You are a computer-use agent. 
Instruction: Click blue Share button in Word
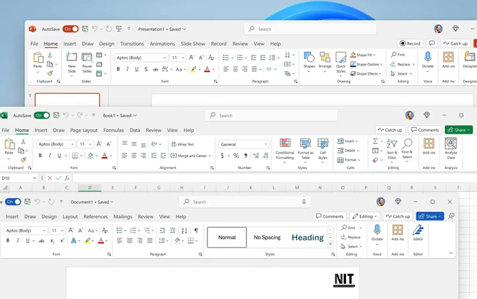(x=430, y=216)
